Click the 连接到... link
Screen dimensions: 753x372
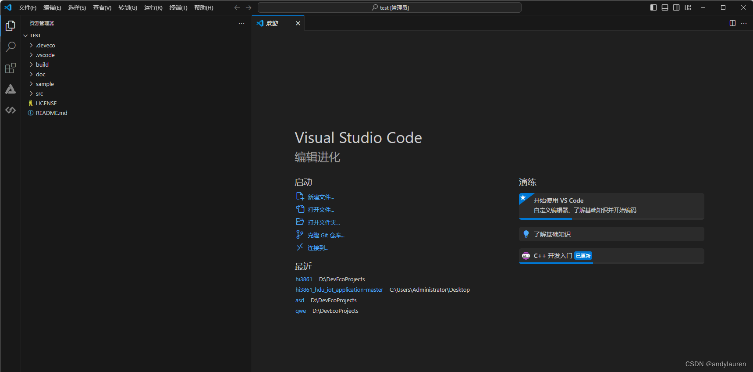click(x=318, y=248)
